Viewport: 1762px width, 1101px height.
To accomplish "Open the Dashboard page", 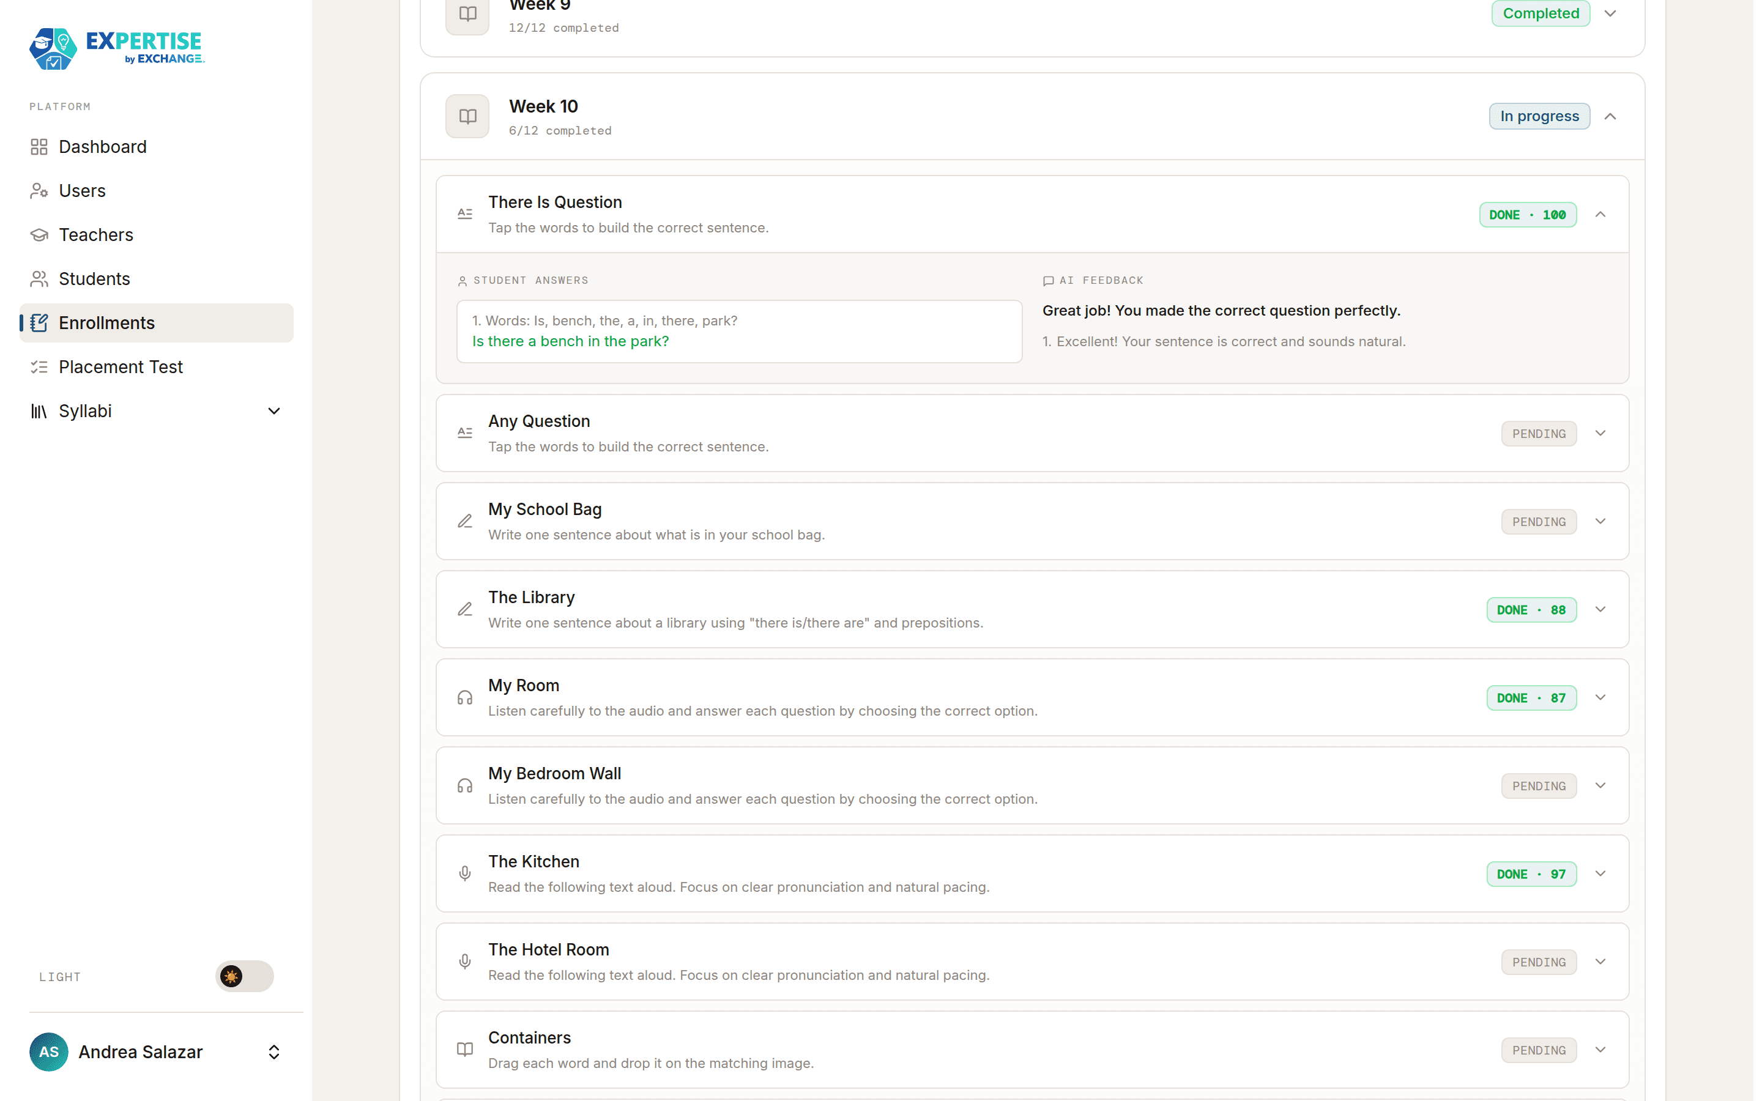I will tap(157, 147).
